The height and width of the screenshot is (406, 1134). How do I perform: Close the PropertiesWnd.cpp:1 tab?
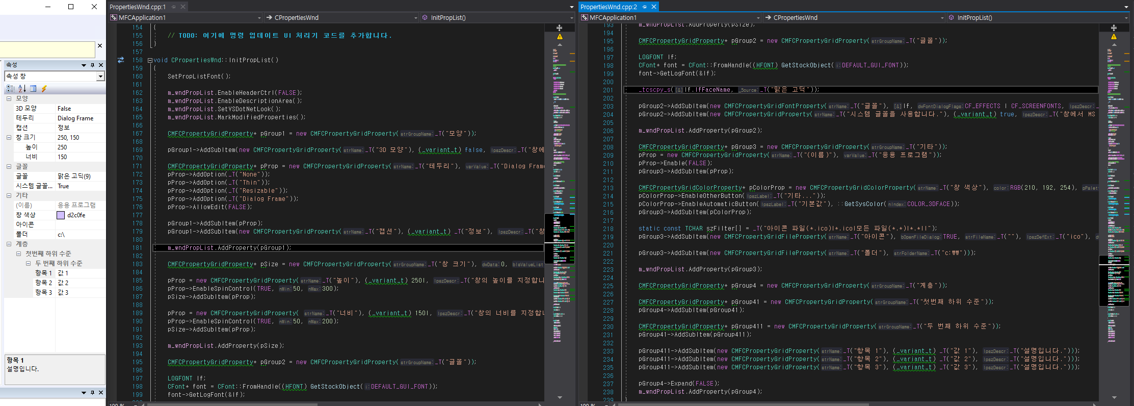point(183,7)
